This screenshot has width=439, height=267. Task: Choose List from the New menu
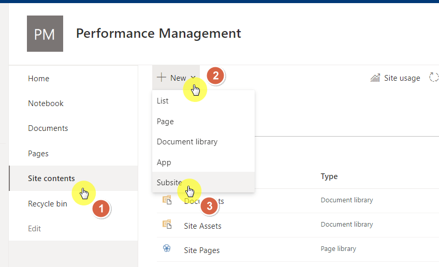point(203,101)
